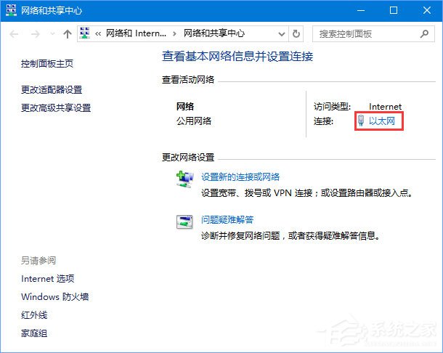Open the 以太网 connection link
The width and height of the screenshot is (443, 353).
(x=382, y=121)
